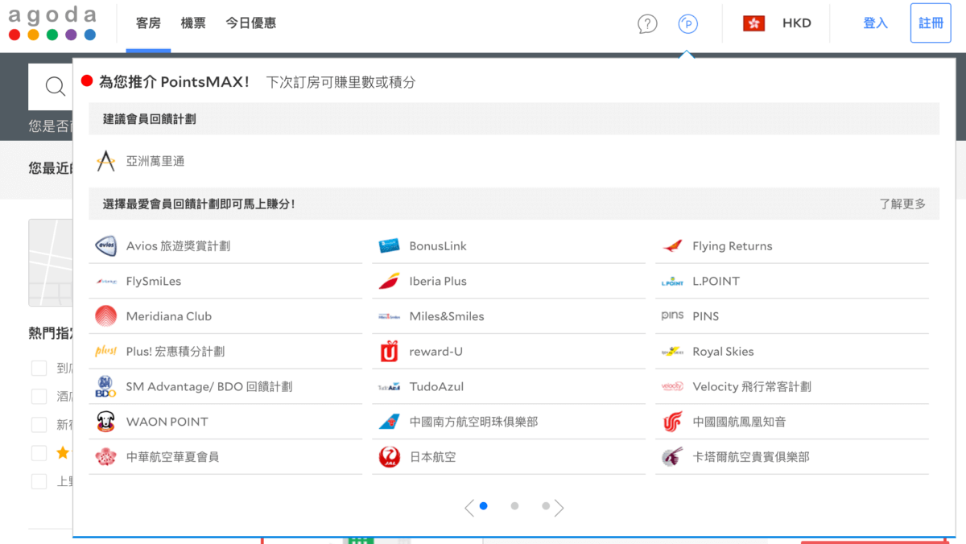
Task: Choose Avios 旅遊獎賞計劃 program
Action: 178,246
